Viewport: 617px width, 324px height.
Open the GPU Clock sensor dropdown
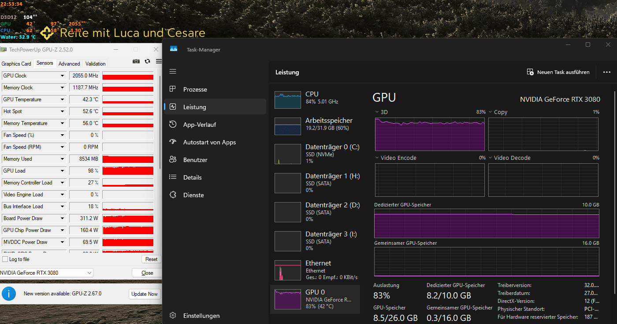click(62, 76)
